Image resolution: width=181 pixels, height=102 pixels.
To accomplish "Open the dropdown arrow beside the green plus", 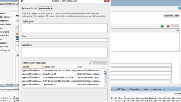I will (165, 26).
